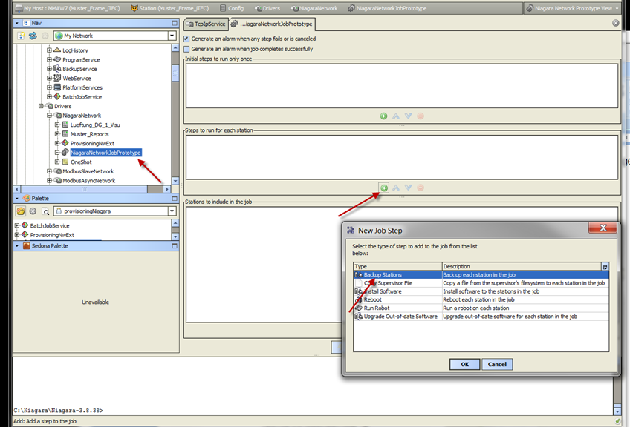Select PlatformServices in Nav tree
The height and width of the screenshot is (427, 630).
coord(82,87)
